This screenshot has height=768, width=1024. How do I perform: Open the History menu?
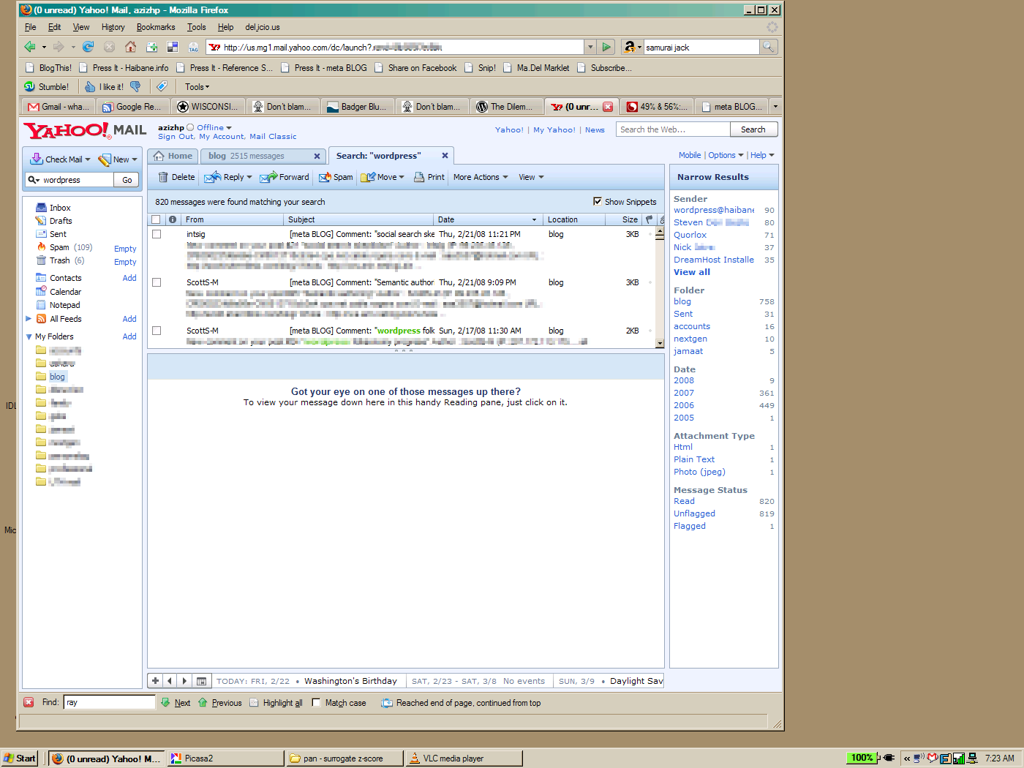pos(113,27)
